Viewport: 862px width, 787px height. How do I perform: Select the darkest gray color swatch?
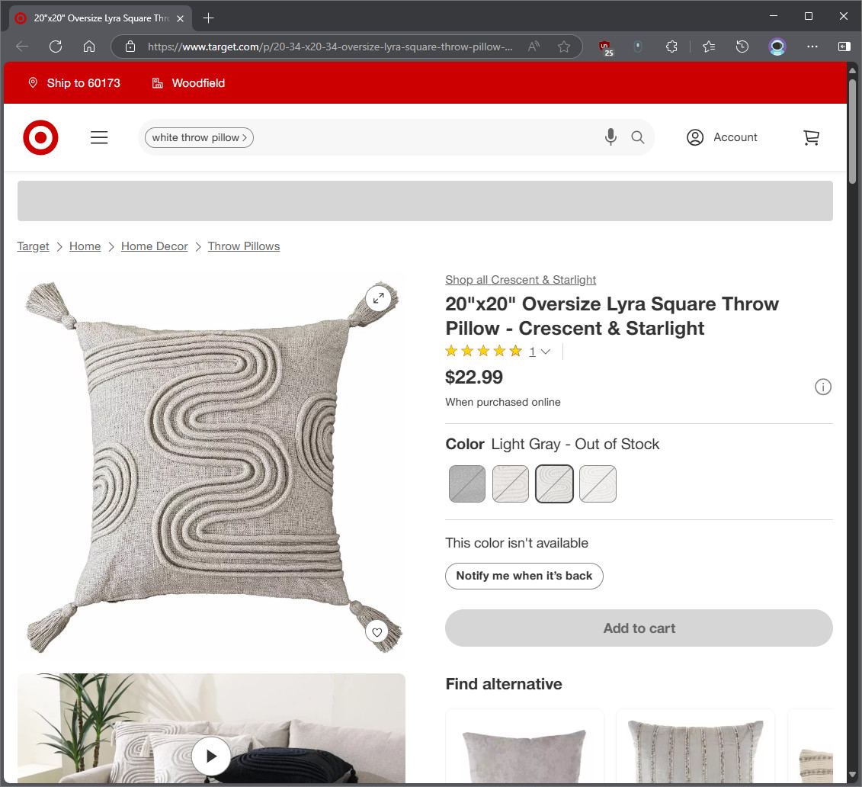(466, 484)
